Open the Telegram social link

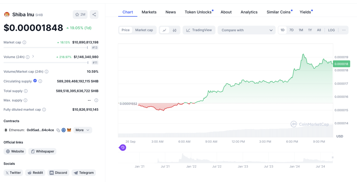pyautogui.click(x=84, y=173)
